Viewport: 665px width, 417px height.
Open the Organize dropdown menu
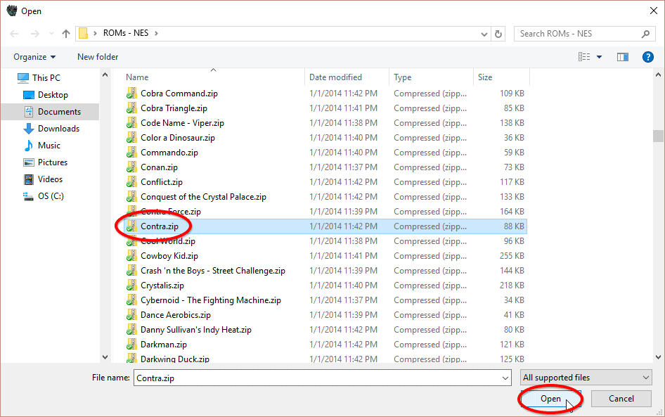[34, 57]
